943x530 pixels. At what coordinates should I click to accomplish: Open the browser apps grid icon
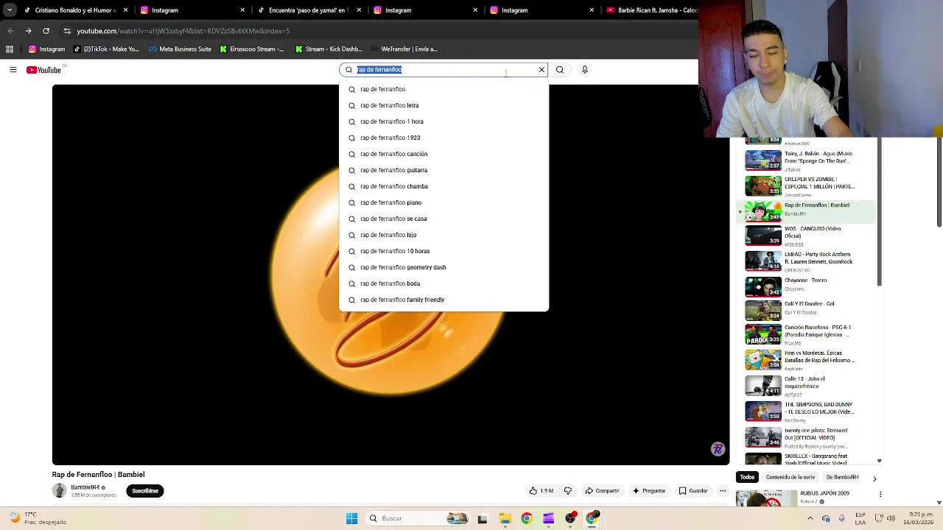[10, 49]
